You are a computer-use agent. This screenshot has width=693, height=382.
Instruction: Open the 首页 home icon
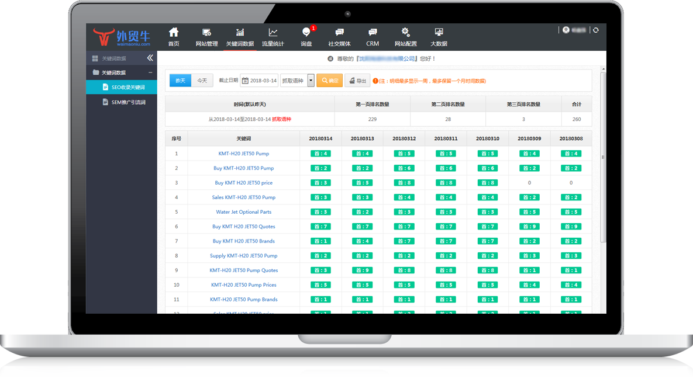click(174, 37)
